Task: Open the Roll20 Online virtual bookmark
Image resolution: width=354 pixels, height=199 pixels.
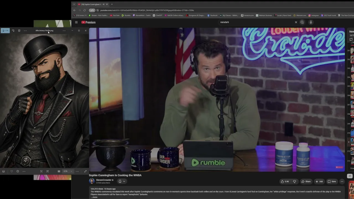Action: pos(174,15)
